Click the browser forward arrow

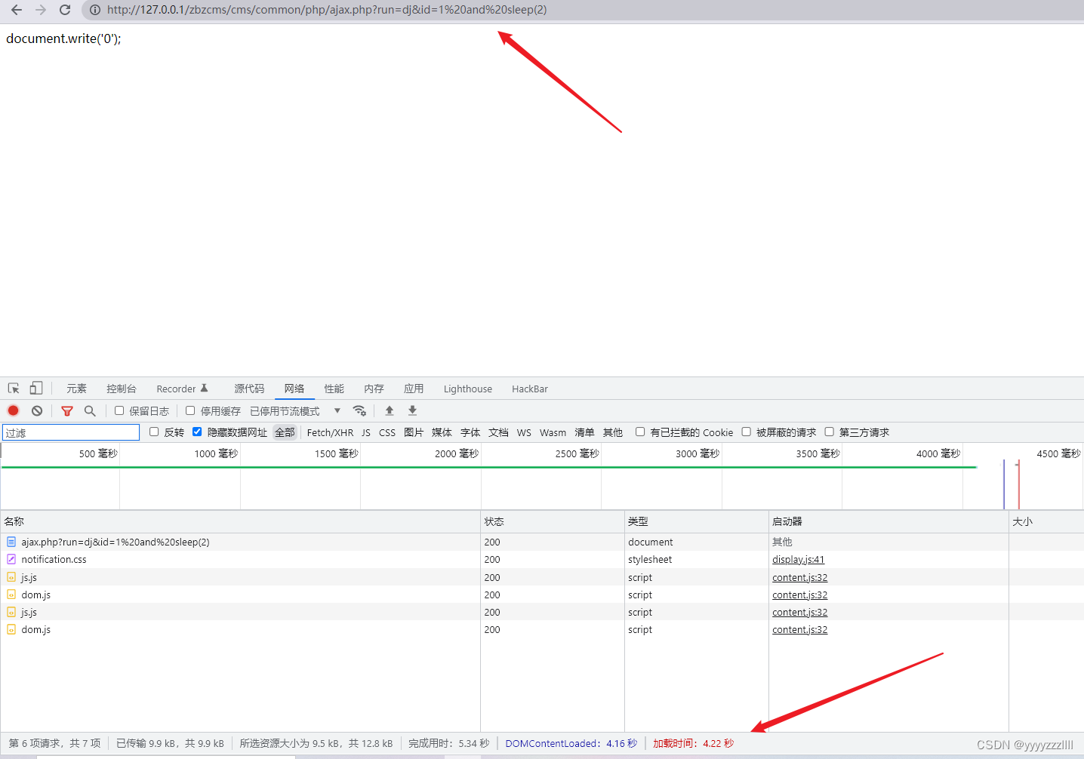click(x=41, y=10)
